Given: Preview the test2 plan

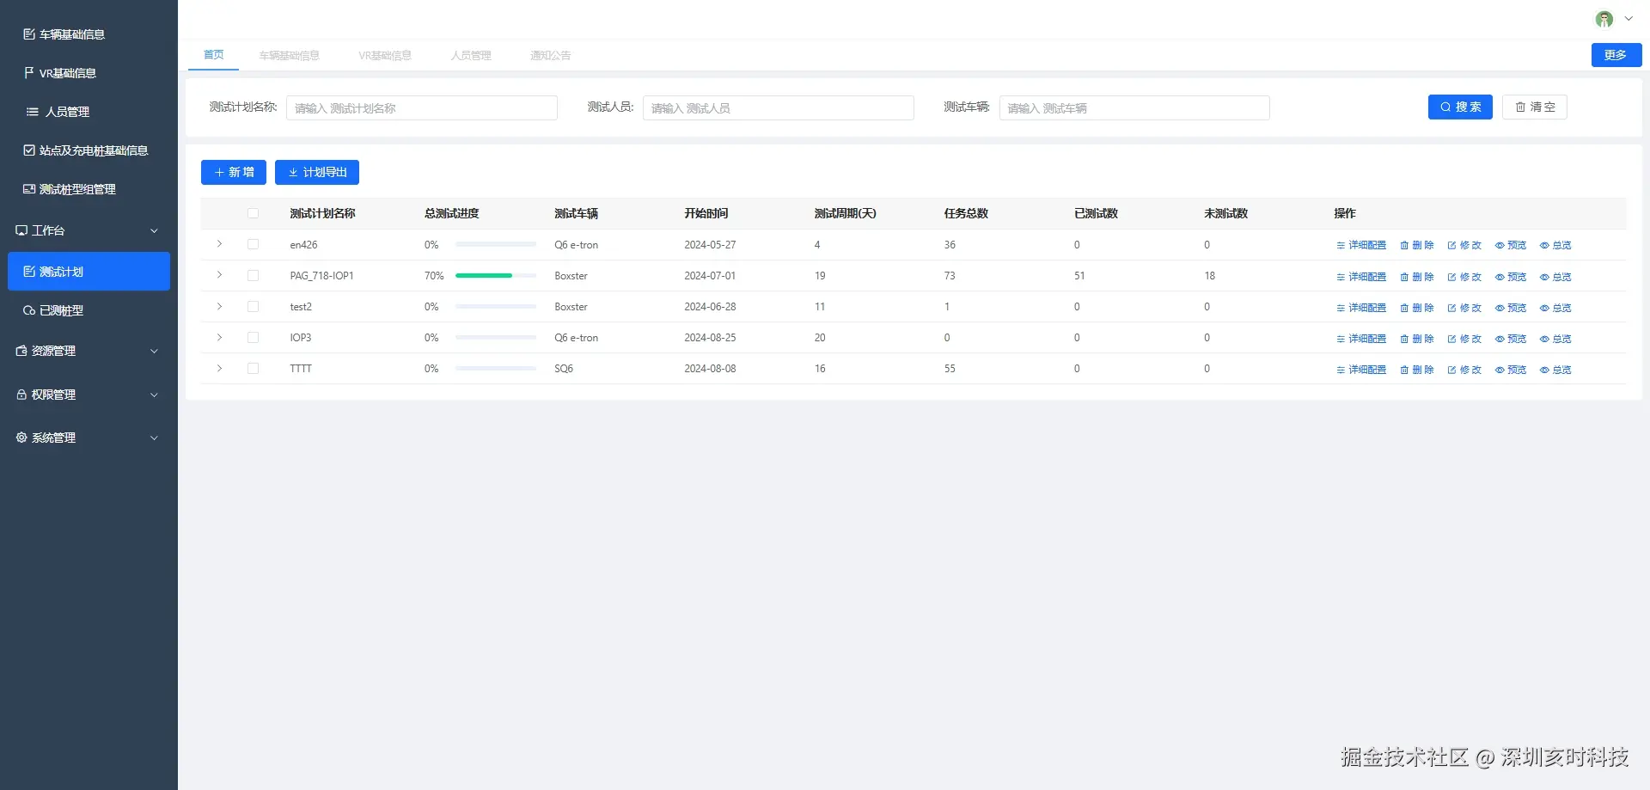Looking at the screenshot, I should coord(1511,308).
